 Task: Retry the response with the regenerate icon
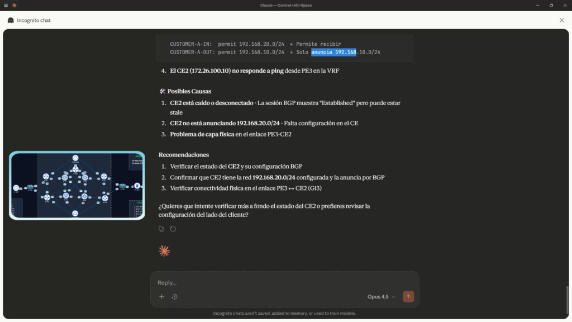click(173, 229)
